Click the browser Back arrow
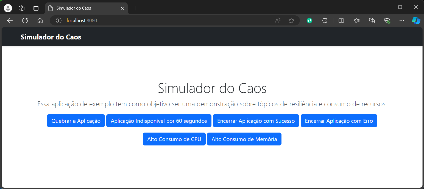This screenshot has width=424, height=189. pos(10,21)
